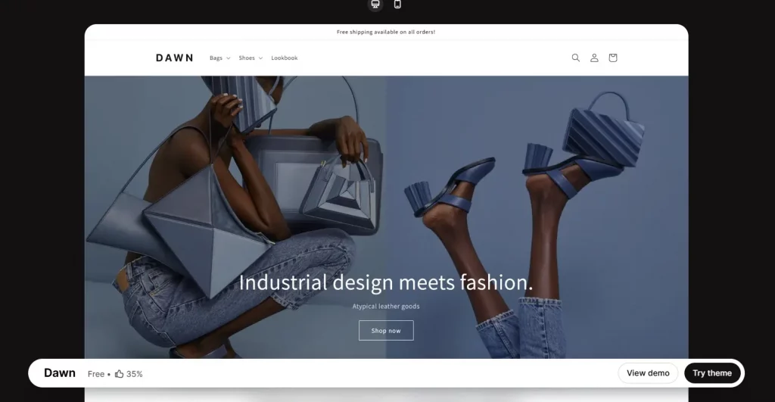Viewport: 775px width, 402px height.
Task: Click the Dawn theme name label
Action: [x=60, y=372]
